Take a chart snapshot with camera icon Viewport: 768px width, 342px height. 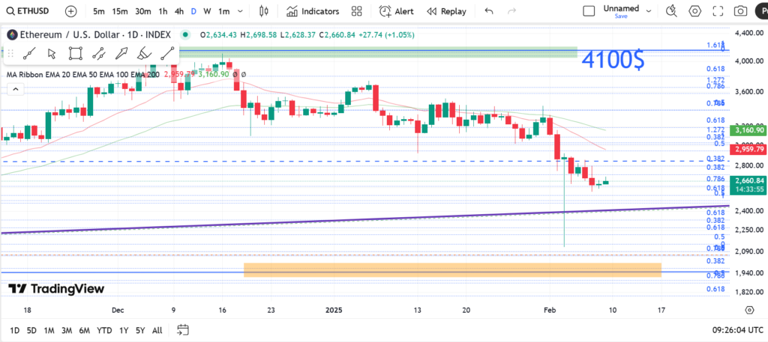(740, 11)
